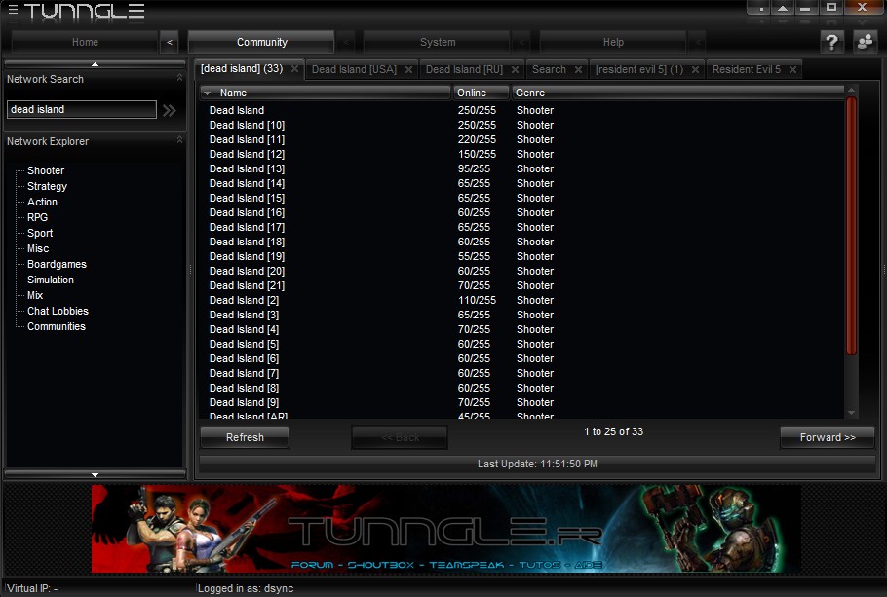
Task: Select Shooter in Network Explorer tree
Action: click(46, 170)
